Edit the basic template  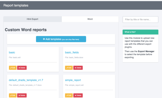[x=13, y=68]
